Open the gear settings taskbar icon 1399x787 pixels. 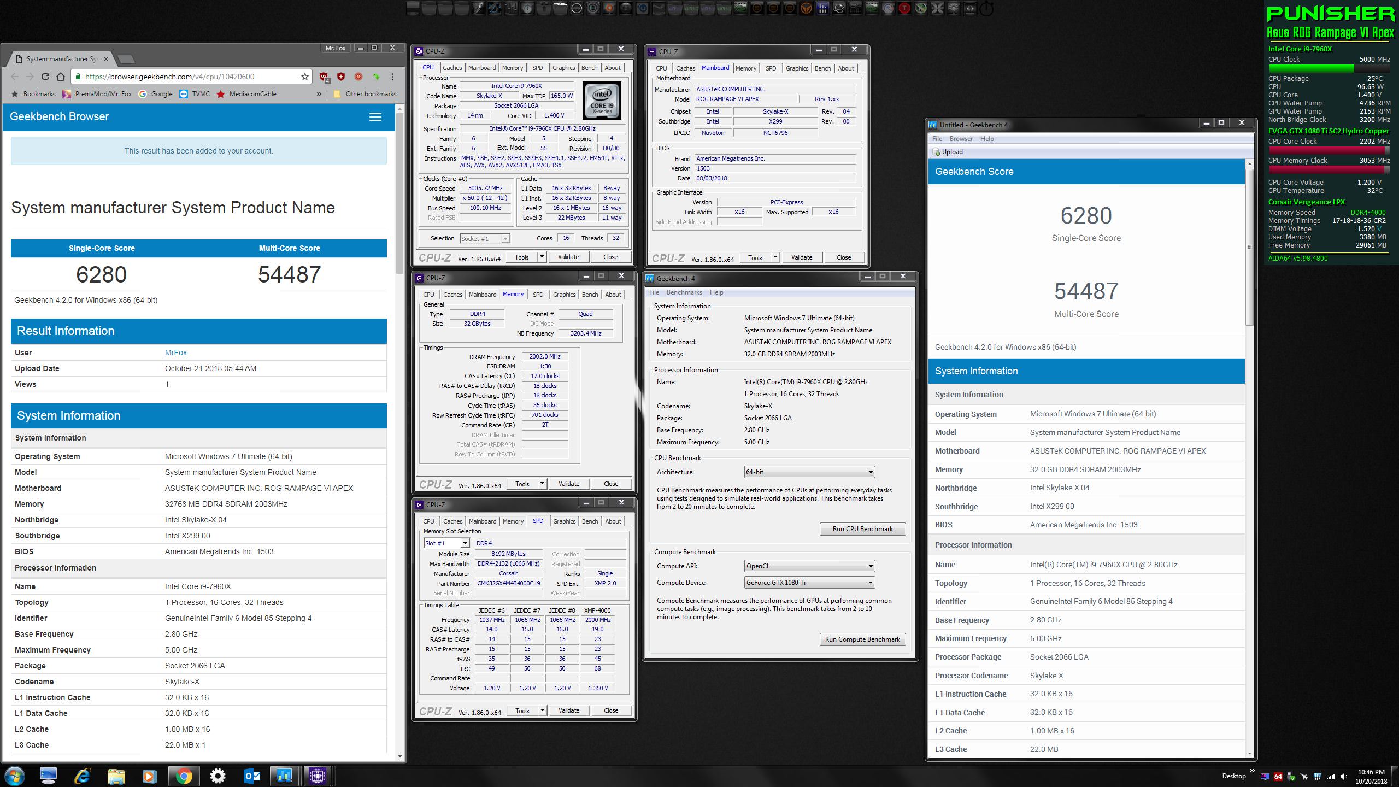point(218,776)
